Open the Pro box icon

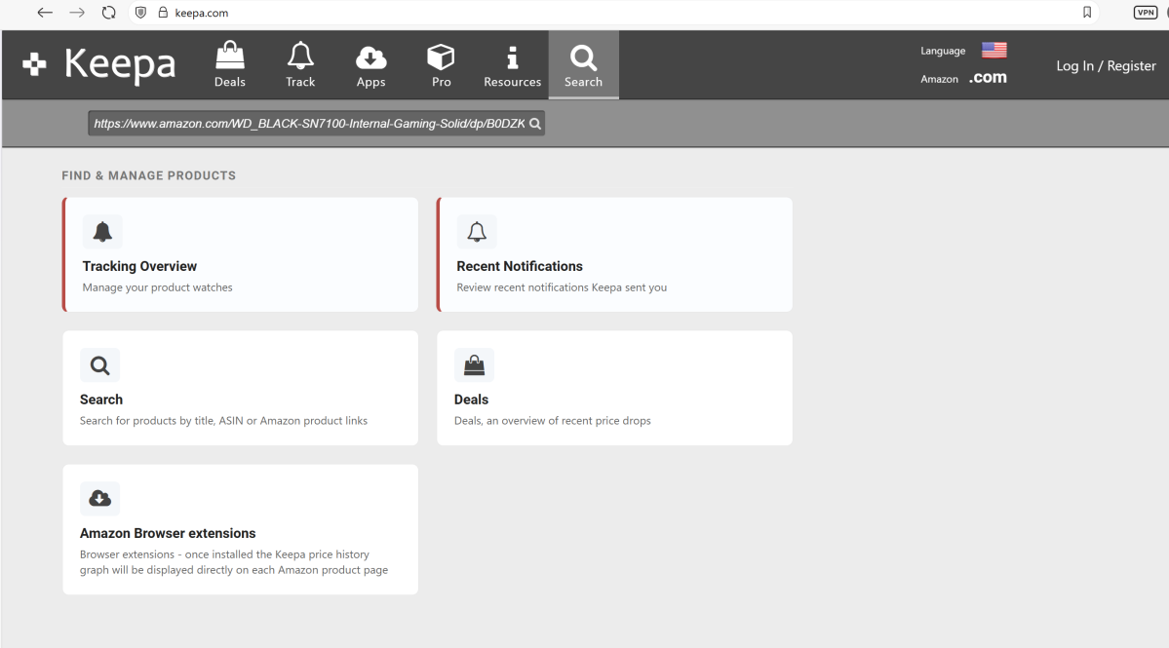point(441,57)
